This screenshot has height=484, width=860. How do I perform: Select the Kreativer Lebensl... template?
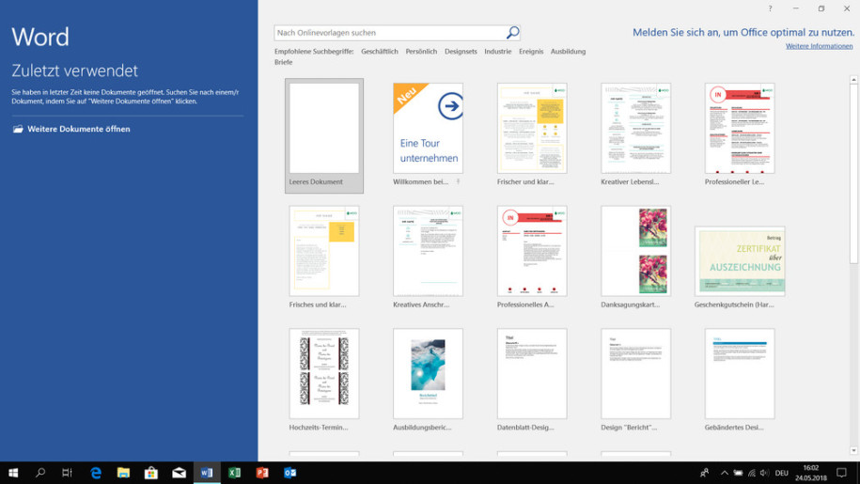click(x=635, y=128)
